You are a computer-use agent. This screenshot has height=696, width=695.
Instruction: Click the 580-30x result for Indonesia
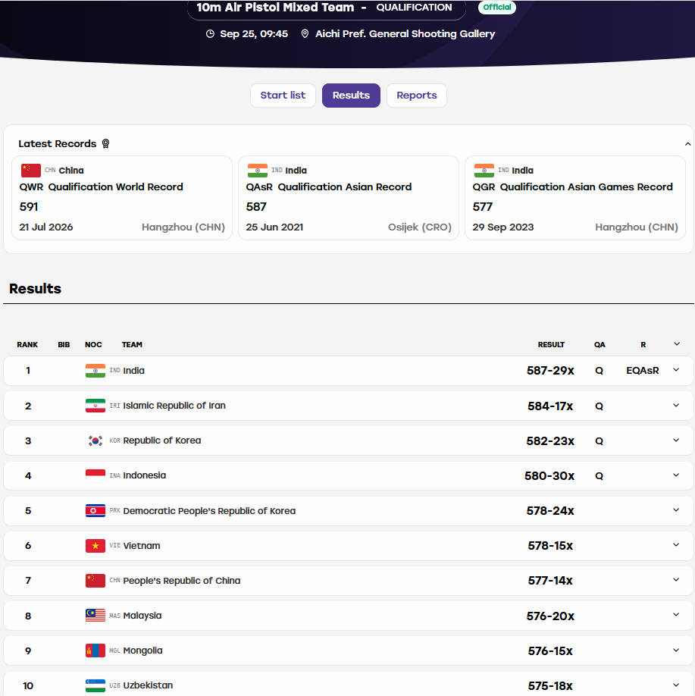(549, 476)
